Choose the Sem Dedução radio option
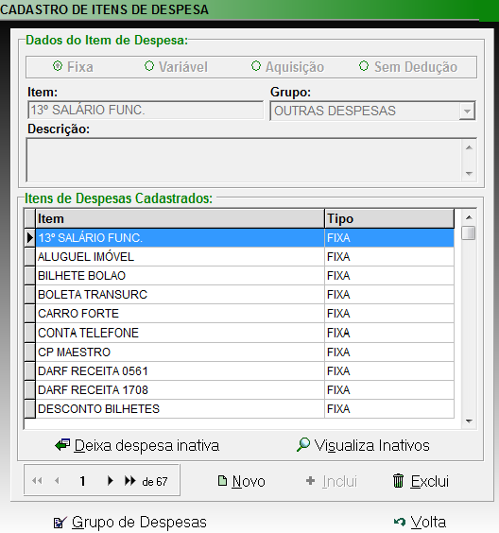499x533 pixels. pos(364,66)
